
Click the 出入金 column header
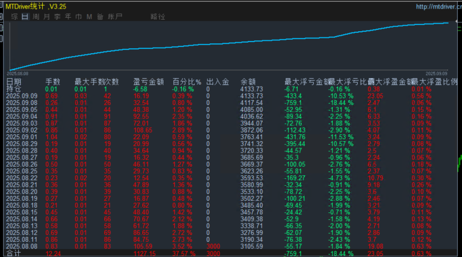tap(218, 82)
